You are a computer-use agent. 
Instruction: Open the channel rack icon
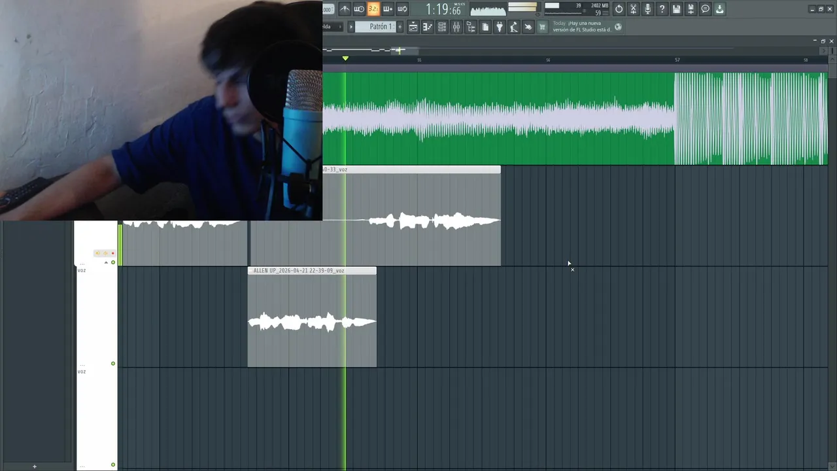point(442,27)
